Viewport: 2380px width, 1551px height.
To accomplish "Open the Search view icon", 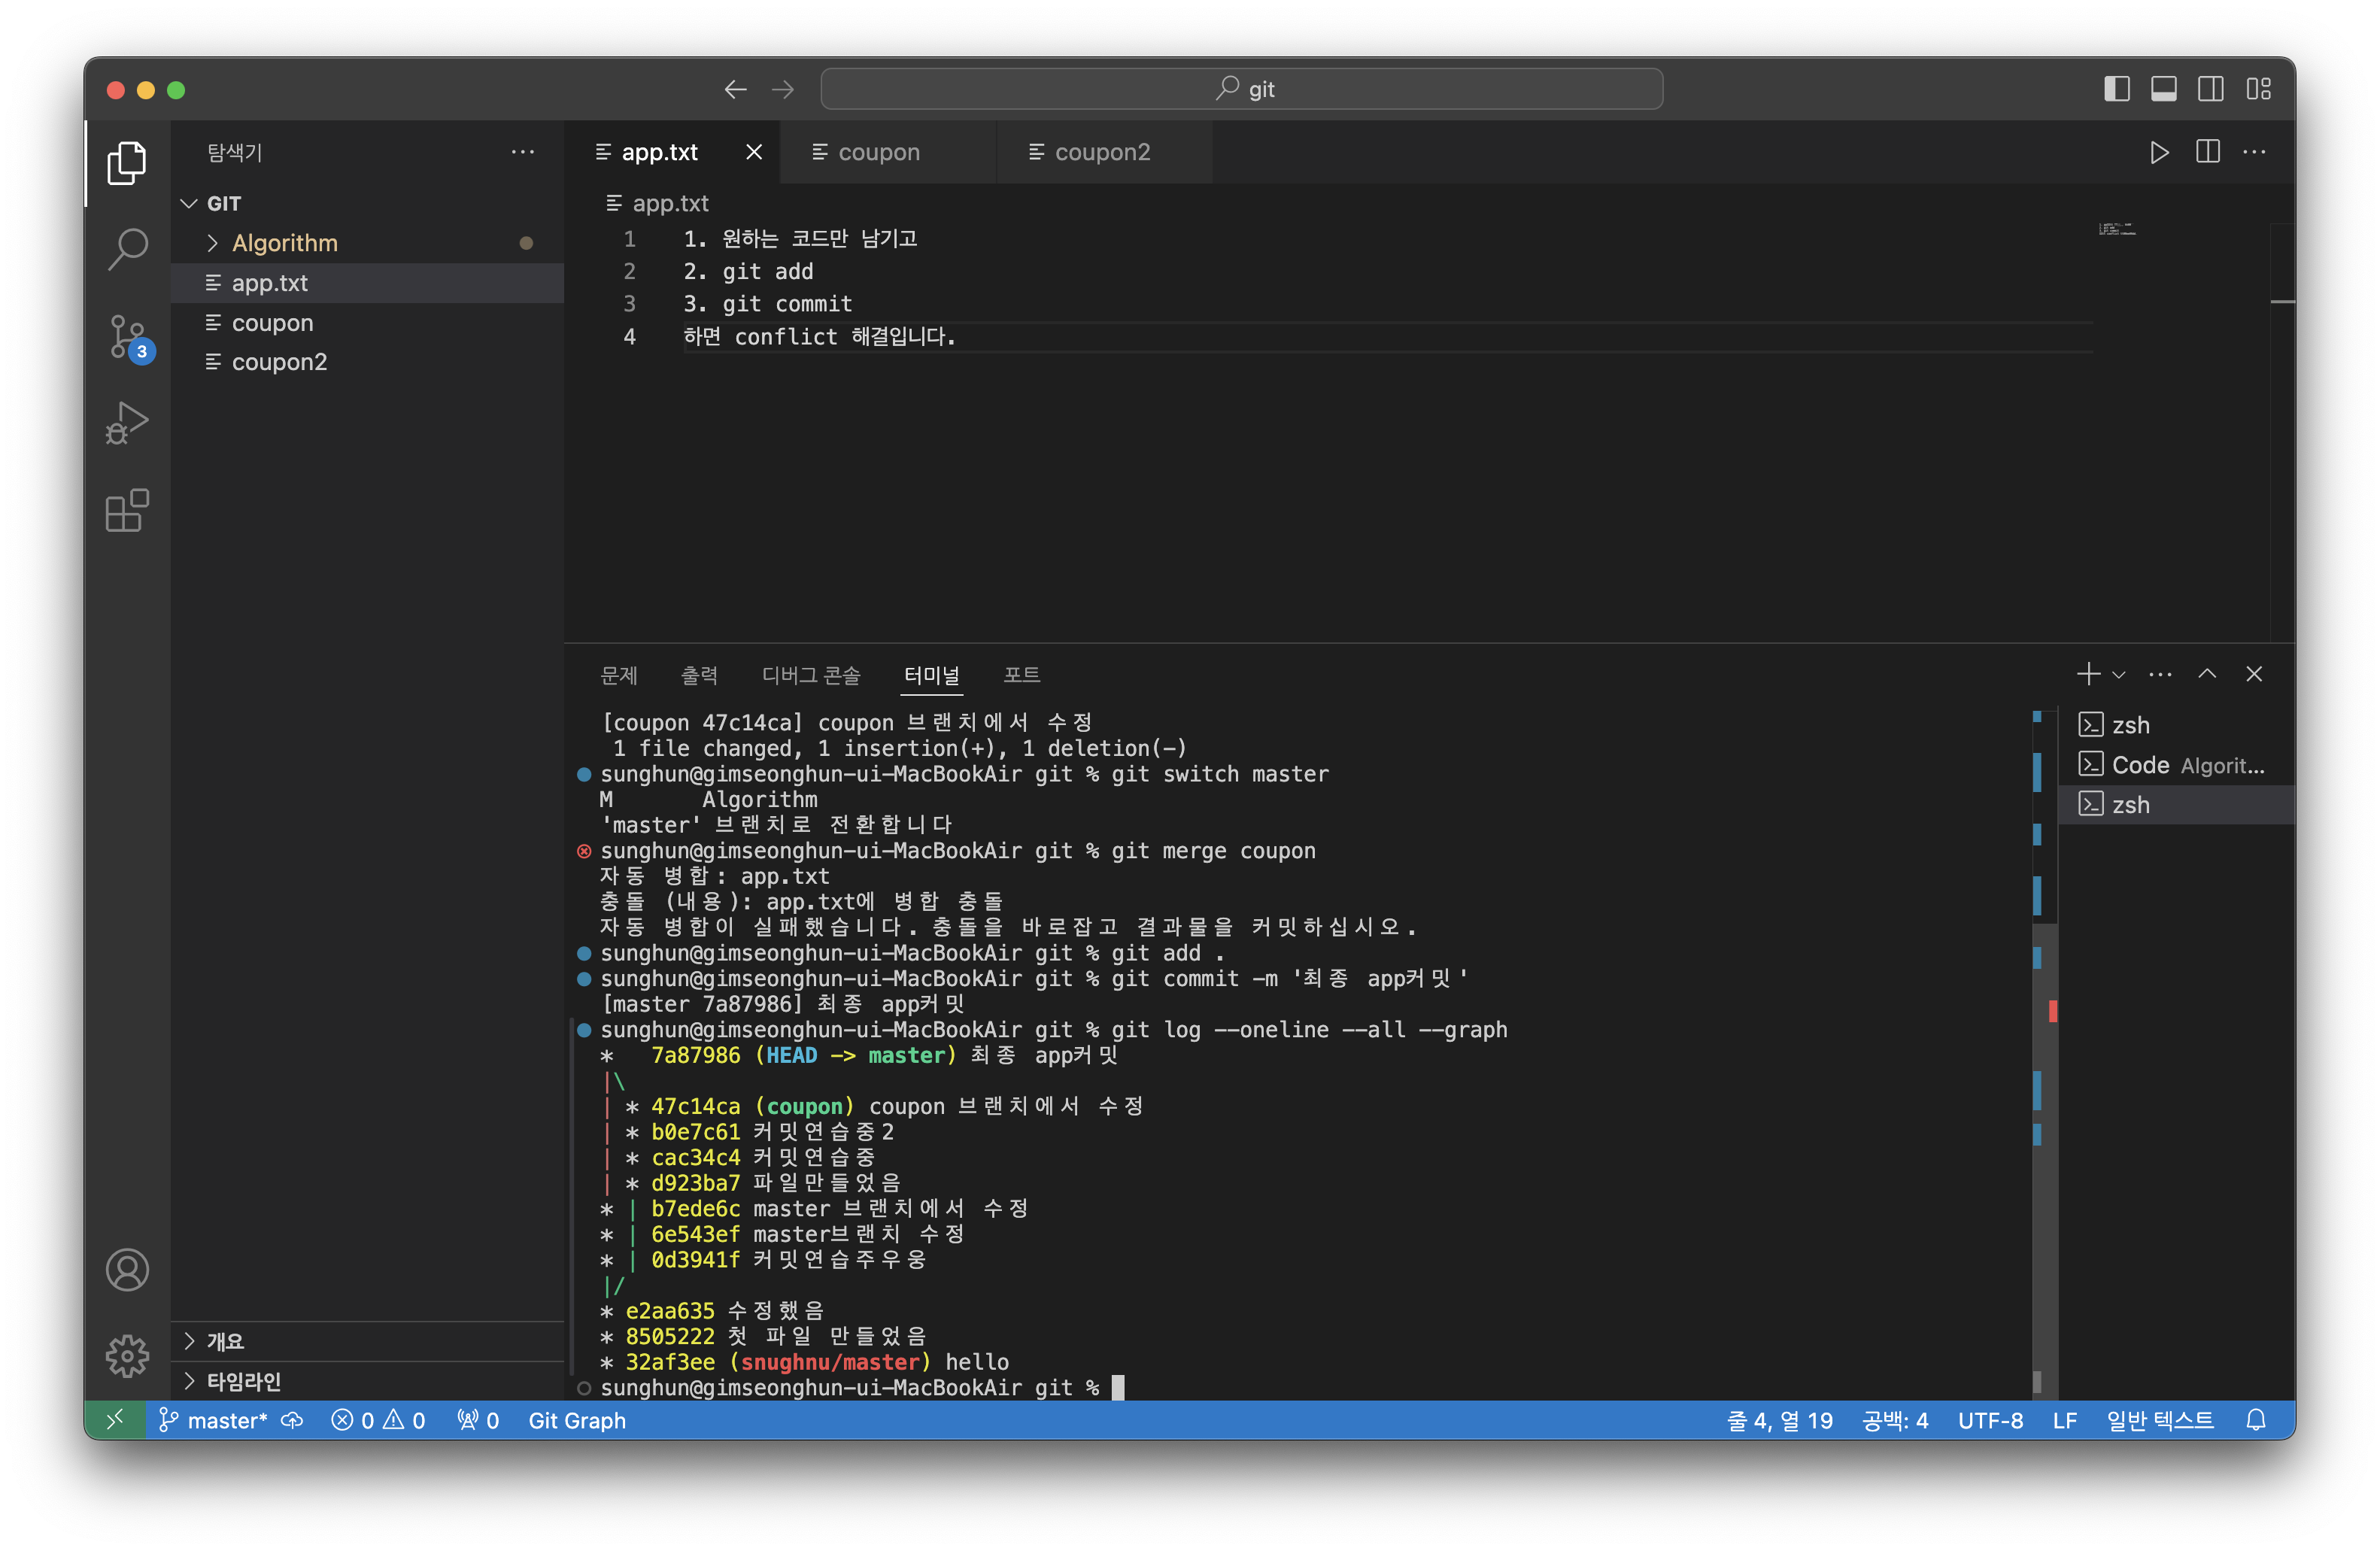I will (x=127, y=249).
